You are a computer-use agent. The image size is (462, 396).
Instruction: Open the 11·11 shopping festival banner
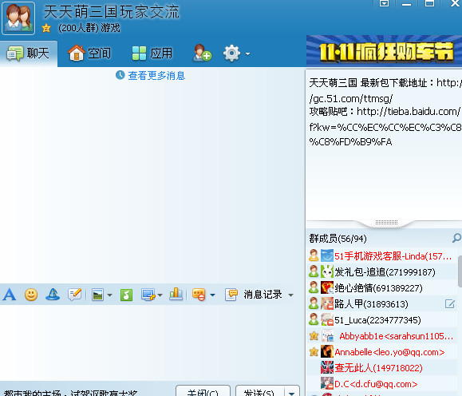coord(384,50)
